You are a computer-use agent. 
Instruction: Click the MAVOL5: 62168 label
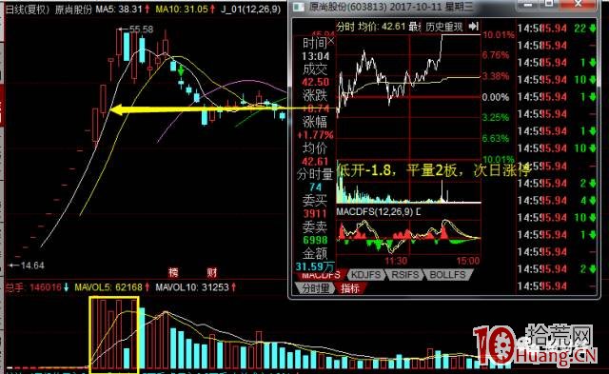click(108, 287)
